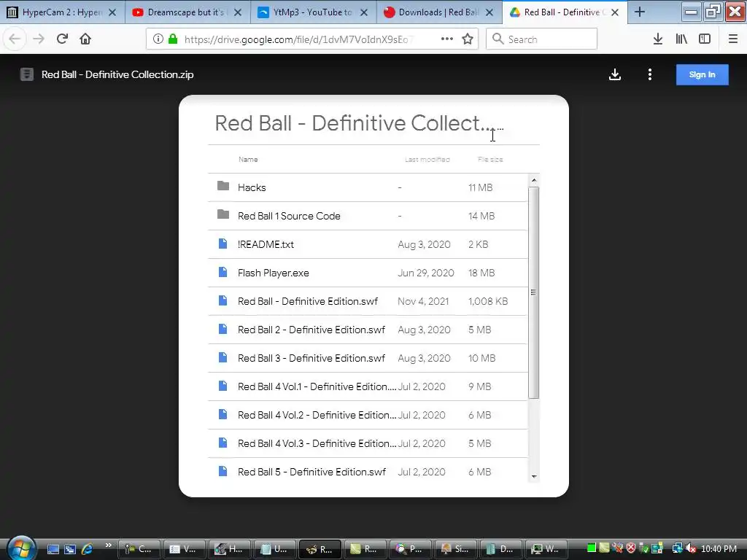Viewport: 747px width, 560px height.
Task: Open the page actions three-dot menu
Action: pos(447,39)
